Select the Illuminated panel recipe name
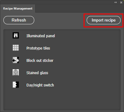Screen dimensions: 124x112 tap(41, 36)
